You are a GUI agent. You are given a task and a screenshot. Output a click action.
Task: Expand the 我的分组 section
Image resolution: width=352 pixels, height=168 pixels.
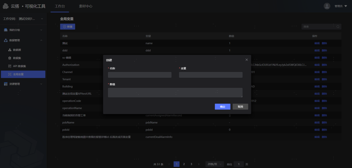click(x=41, y=30)
